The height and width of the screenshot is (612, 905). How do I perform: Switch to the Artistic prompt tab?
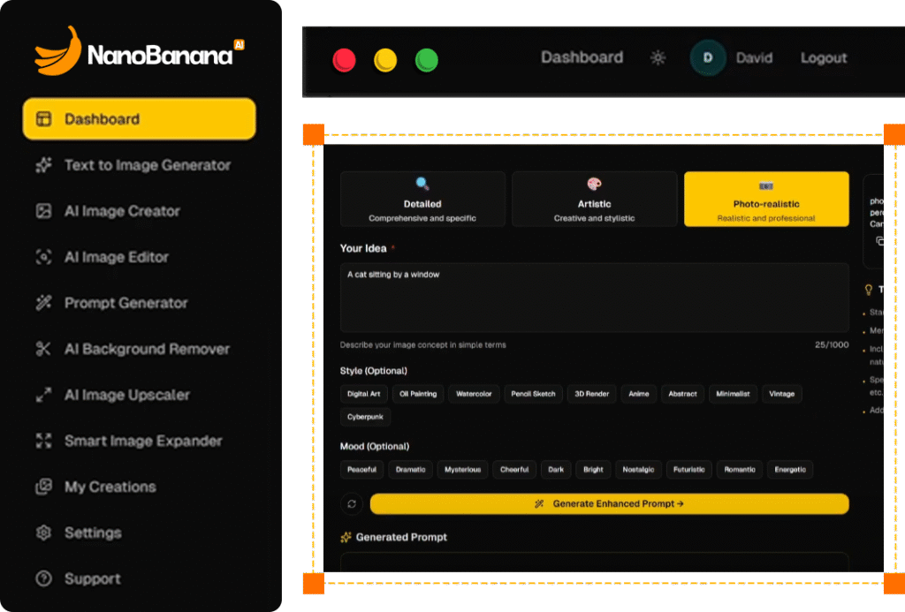(x=594, y=199)
